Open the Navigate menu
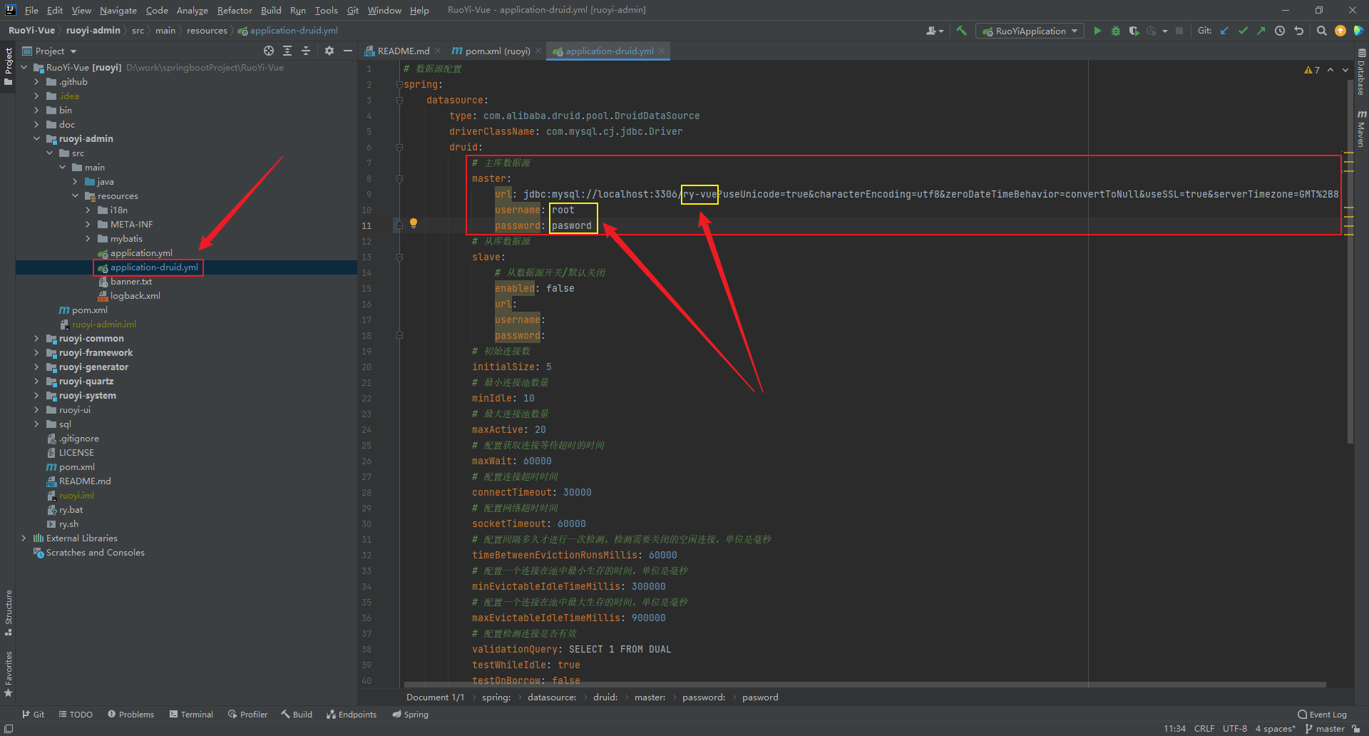The height and width of the screenshot is (736, 1369). pyautogui.click(x=118, y=10)
